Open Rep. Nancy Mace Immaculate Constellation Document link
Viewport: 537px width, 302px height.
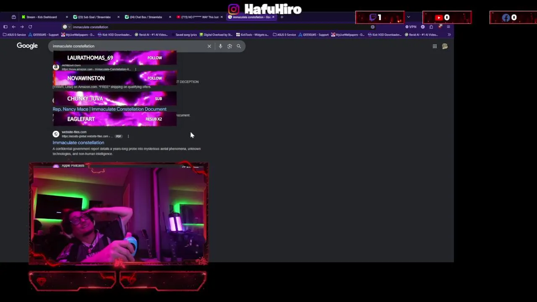click(109, 109)
